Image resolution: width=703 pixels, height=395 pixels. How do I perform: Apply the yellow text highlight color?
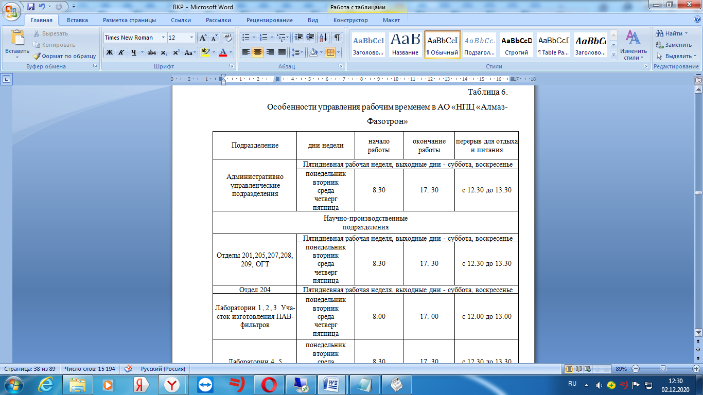pos(205,52)
